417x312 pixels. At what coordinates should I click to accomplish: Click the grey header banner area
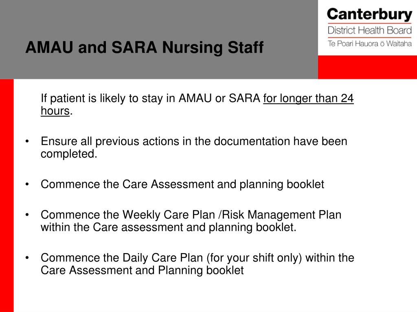point(159,39)
